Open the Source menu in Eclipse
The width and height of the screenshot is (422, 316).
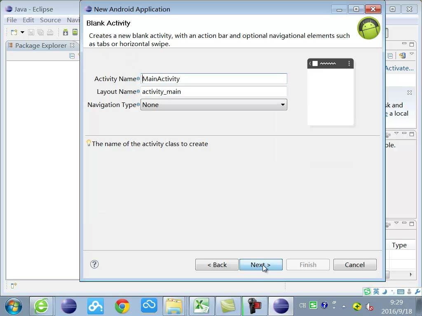(x=50, y=20)
